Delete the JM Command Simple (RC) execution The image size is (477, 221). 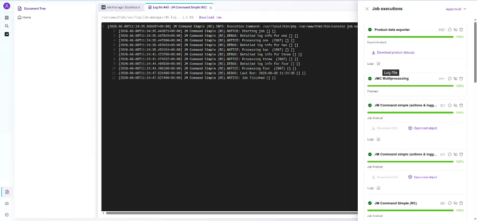461,203
